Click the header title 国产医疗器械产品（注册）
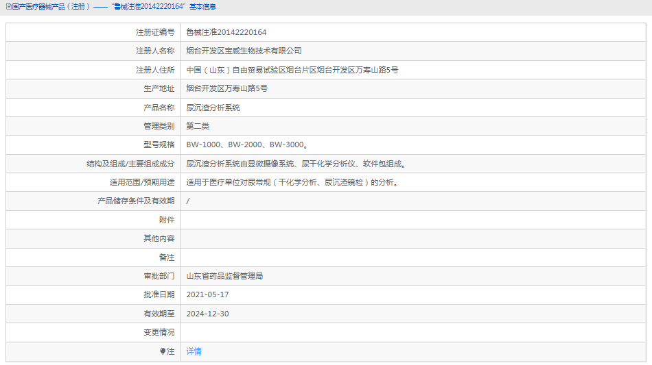The width and height of the screenshot is (652, 365). [x=51, y=7]
